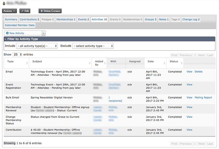Screen dimensions: 219x149
Task: Select the Activities tab
Action: click(x=99, y=20)
